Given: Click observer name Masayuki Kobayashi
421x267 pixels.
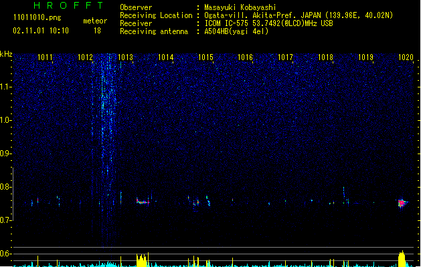Looking at the screenshot, I should point(240,7).
